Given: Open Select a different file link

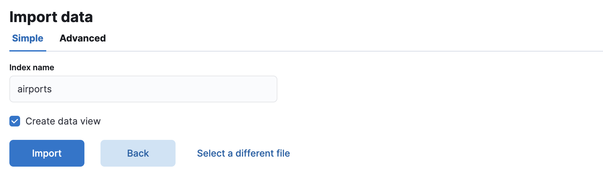Looking at the screenshot, I should (x=244, y=153).
